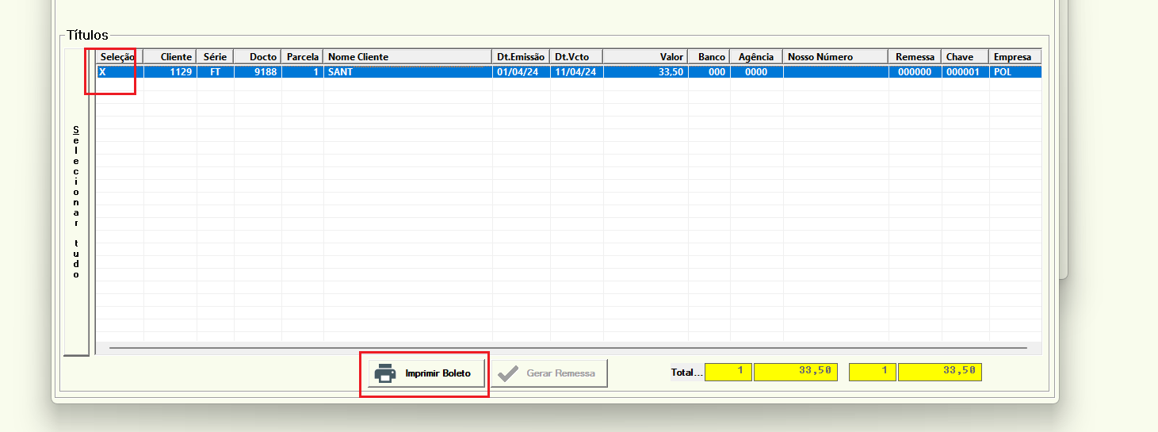Click the 33,50 value cell in the row
The height and width of the screenshot is (432, 1158).
click(646, 71)
